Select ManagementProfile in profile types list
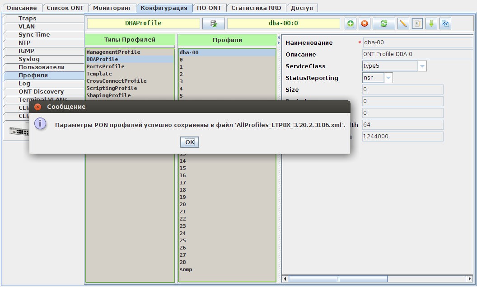Viewport: 477px width, 287px height. coord(113,52)
